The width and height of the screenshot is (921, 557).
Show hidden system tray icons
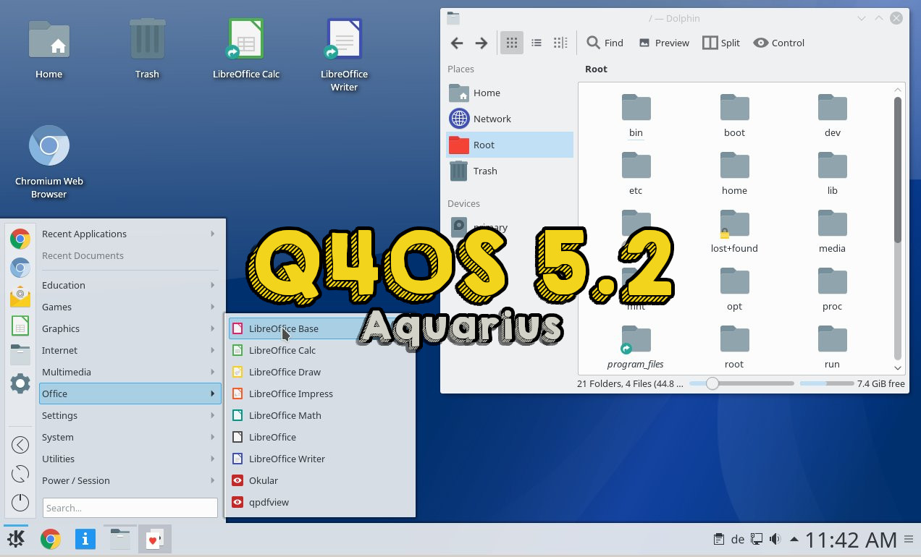click(x=794, y=540)
